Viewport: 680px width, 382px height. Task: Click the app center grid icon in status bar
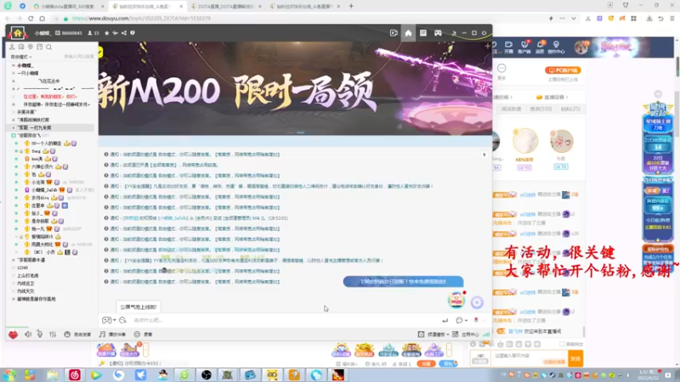[455, 334]
